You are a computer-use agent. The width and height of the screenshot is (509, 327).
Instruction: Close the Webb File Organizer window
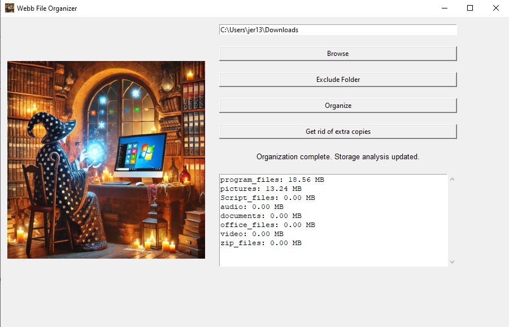(495, 8)
